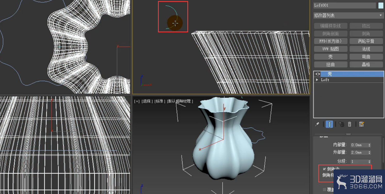Click the pin stack icon
This screenshot has height=194, width=385.
(317, 124)
